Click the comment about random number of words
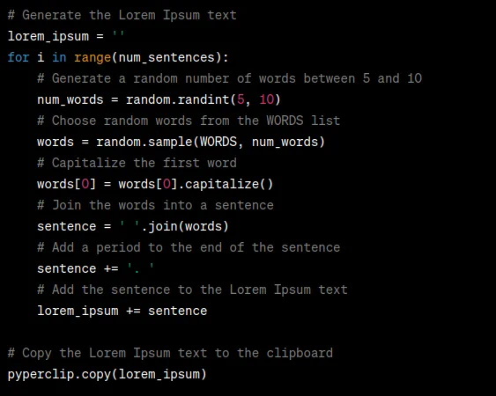The image size is (496, 396). (230, 78)
